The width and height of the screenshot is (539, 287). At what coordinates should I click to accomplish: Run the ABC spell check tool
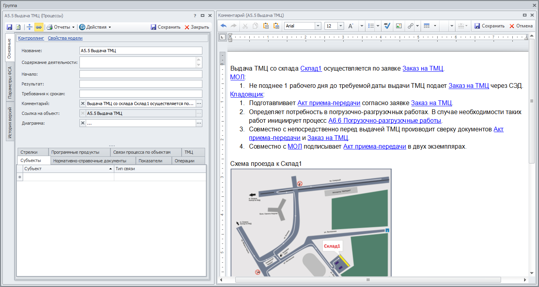click(x=388, y=26)
